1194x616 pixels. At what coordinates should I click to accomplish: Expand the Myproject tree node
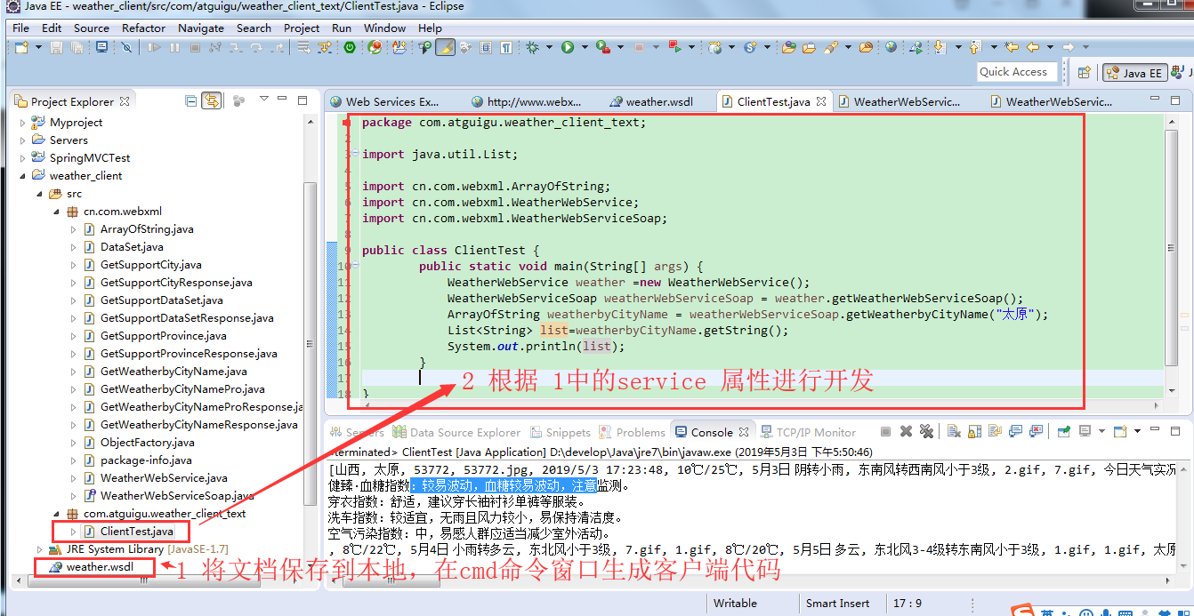[x=22, y=123]
